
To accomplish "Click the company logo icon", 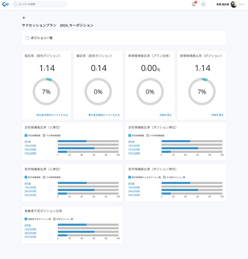I will pyautogui.click(x=5, y=4).
